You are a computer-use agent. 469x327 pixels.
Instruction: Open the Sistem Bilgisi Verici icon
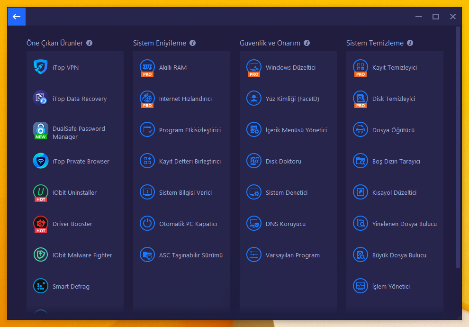coord(147,192)
